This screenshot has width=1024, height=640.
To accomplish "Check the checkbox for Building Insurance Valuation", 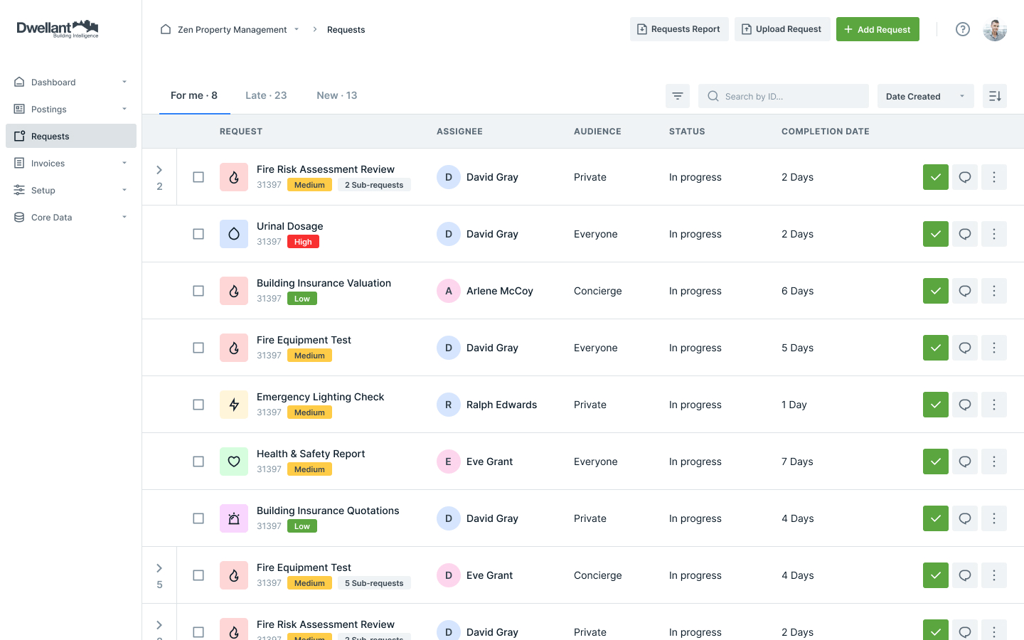I will point(198,290).
